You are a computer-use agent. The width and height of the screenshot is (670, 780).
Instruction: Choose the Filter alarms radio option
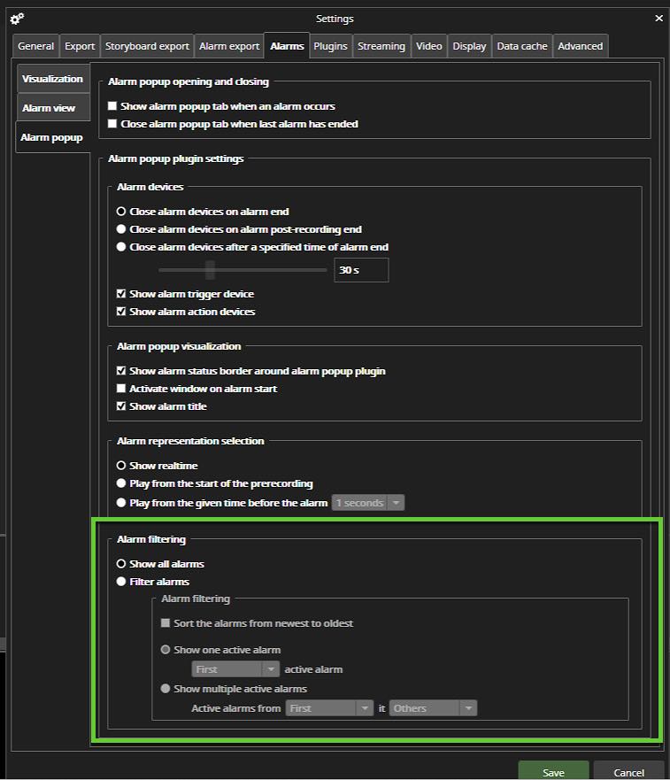pyautogui.click(x=121, y=582)
